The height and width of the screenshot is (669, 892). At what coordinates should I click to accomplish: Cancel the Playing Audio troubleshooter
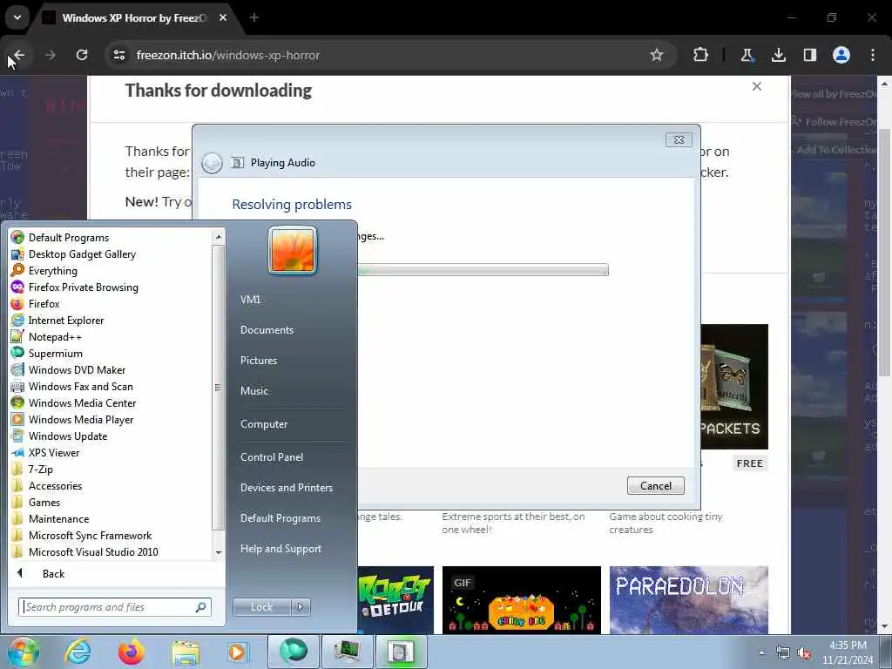[655, 486]
